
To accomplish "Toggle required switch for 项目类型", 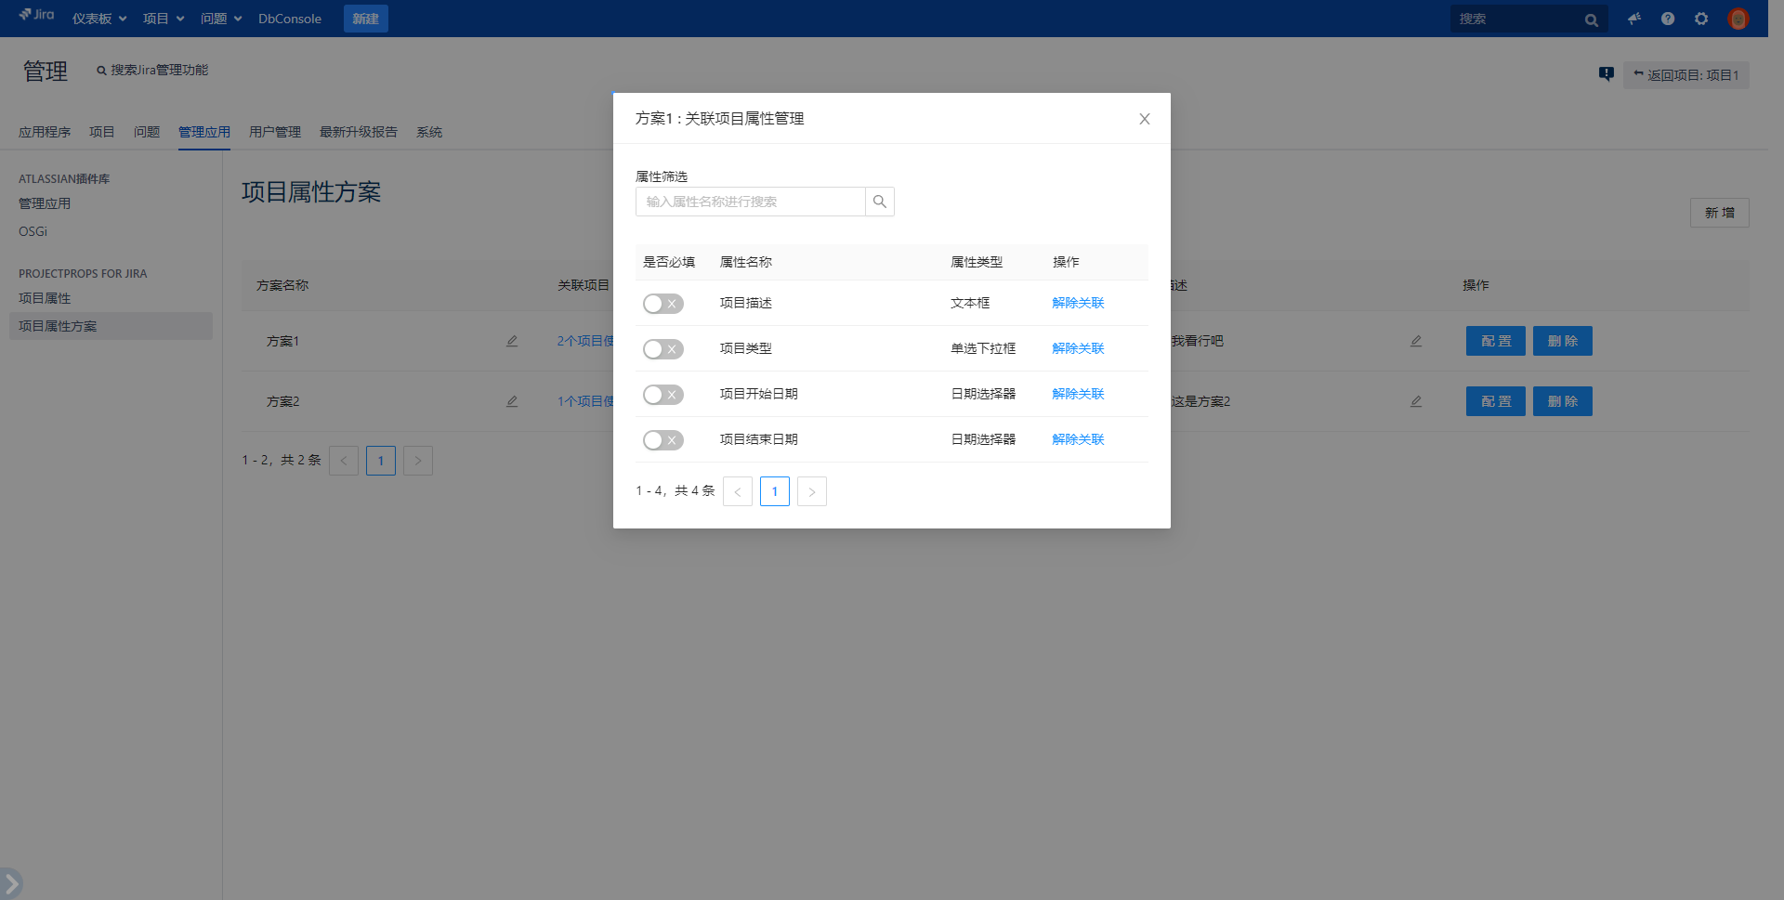I will tap(662, 349).
